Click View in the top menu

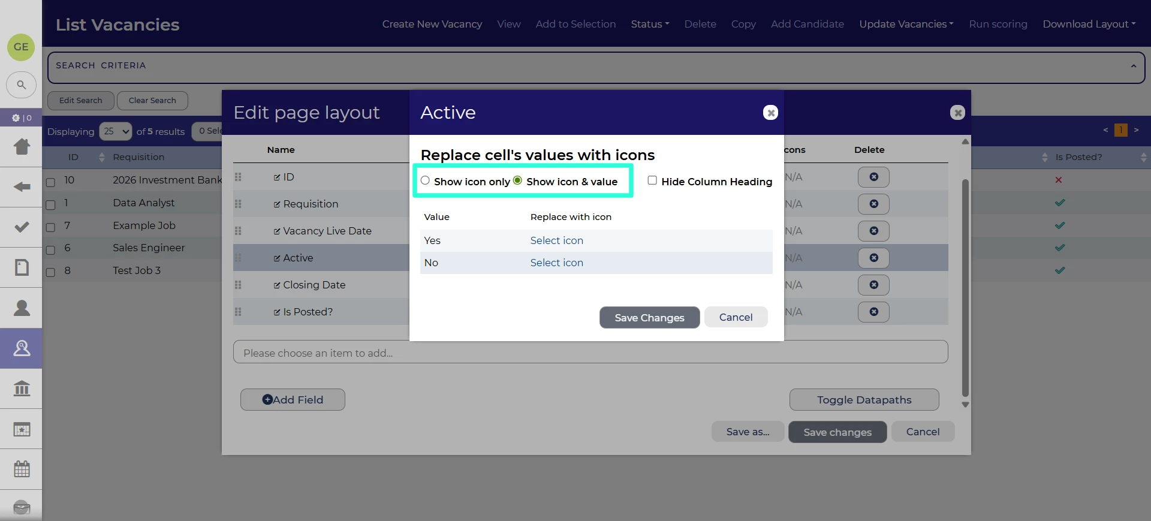click(x=509, y=24)
